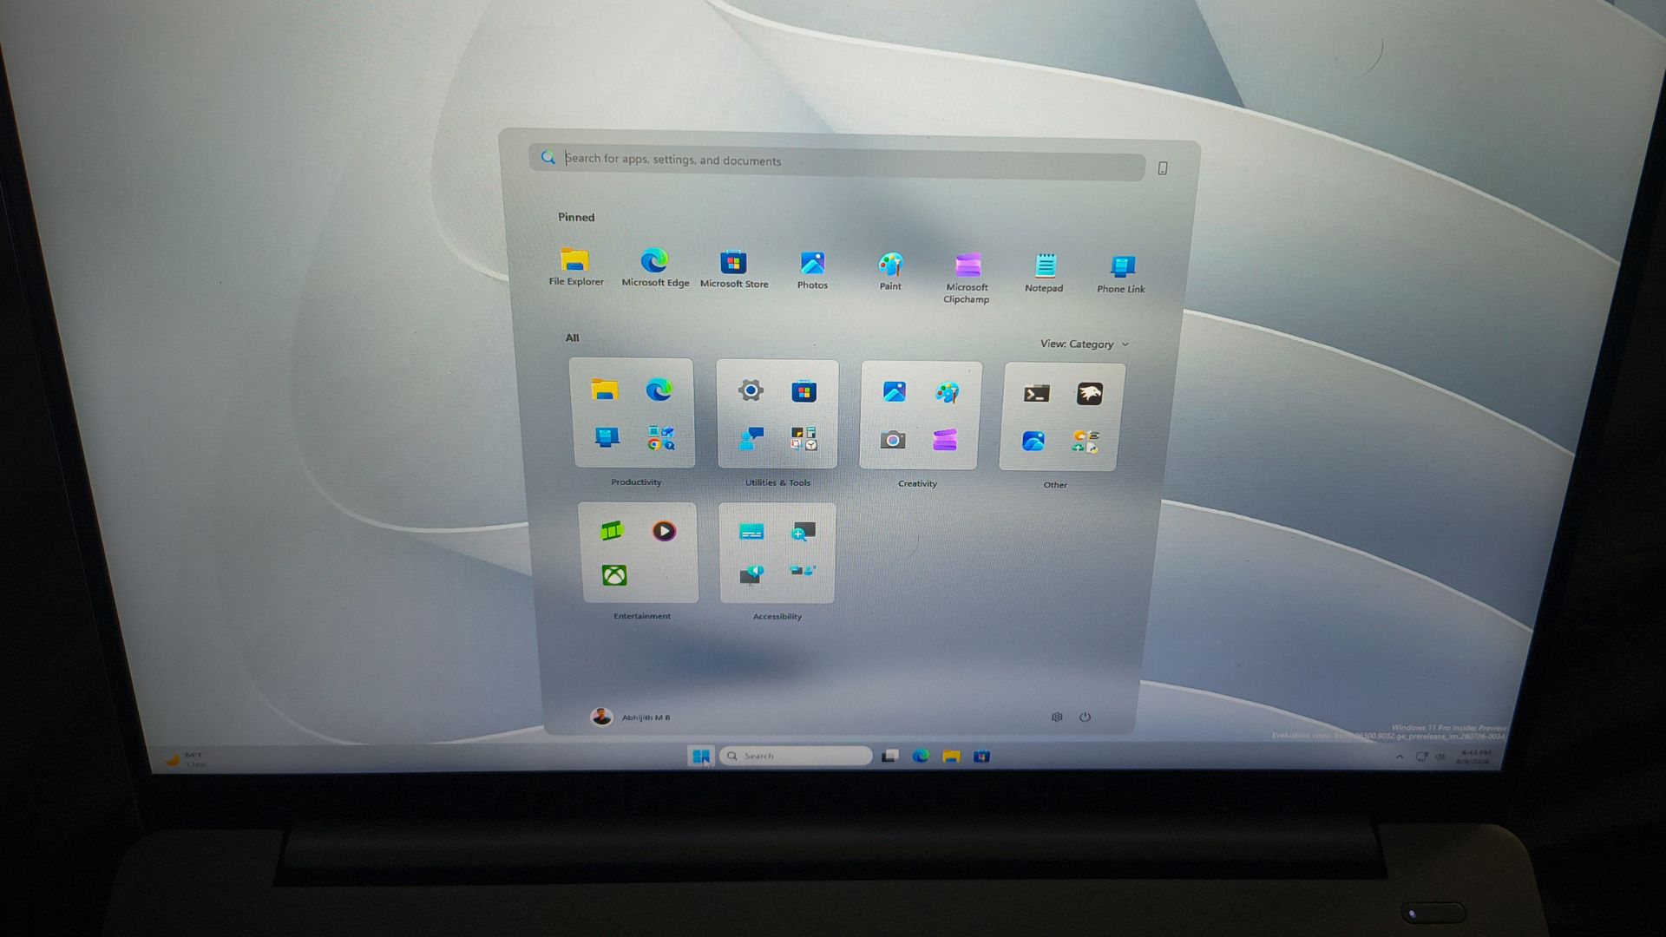Open pinned File Explorer app
This screenshot has width=1666, height=937.
[575, 266]
